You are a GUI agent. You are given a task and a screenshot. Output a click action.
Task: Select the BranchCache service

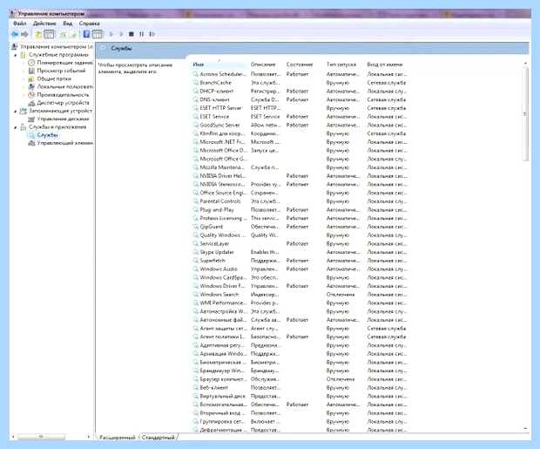300,83
